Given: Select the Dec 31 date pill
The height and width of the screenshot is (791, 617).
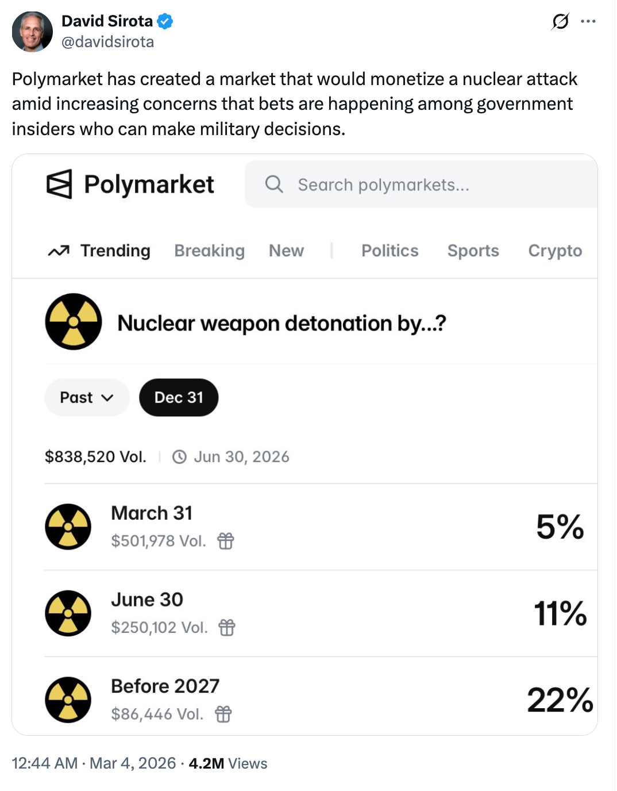Looking at the screenshot, I should pos(179,398).
